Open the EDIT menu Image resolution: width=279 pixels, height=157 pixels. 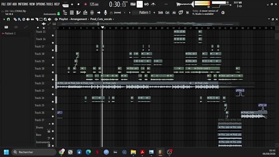9,4
